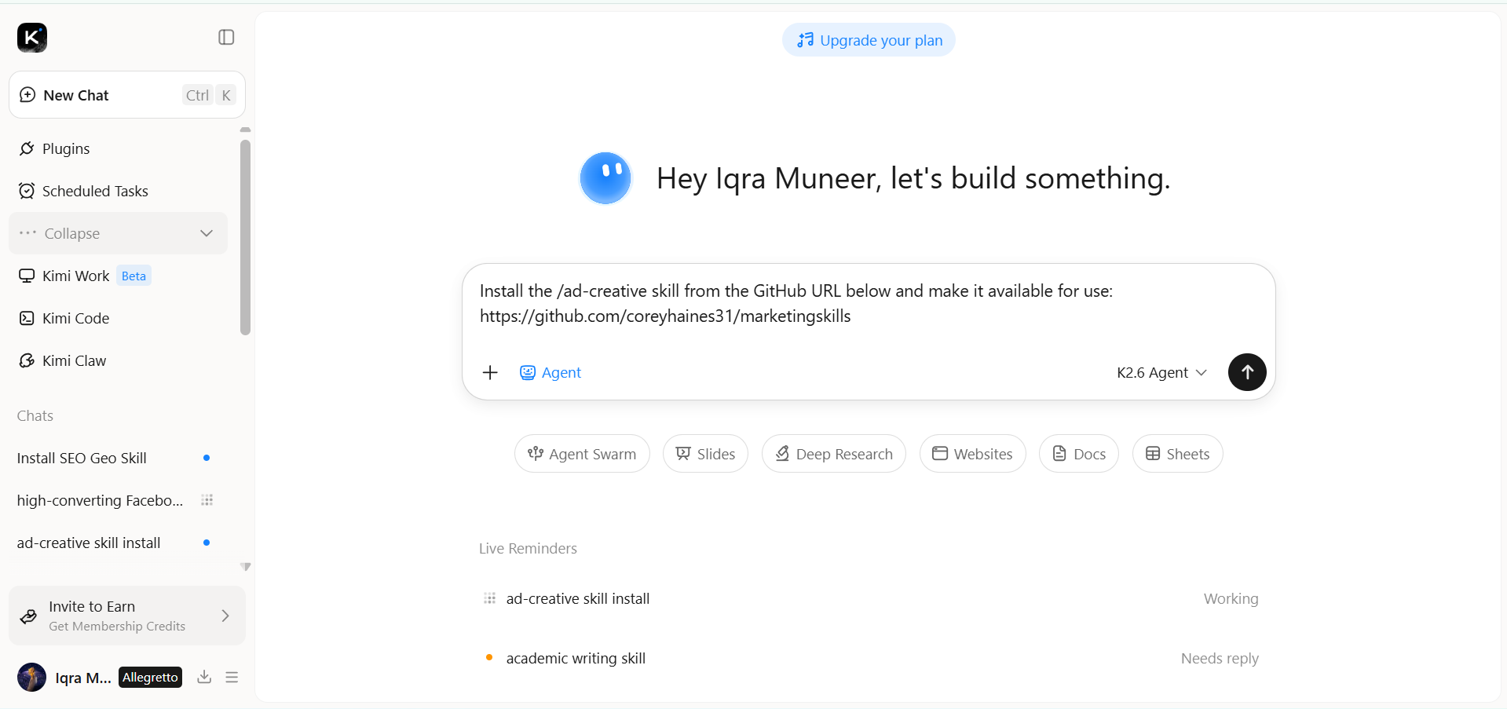Click the Invite to Earn chevron arrow
This screenshot has width=1507, height=709.
tap(225, 616)
